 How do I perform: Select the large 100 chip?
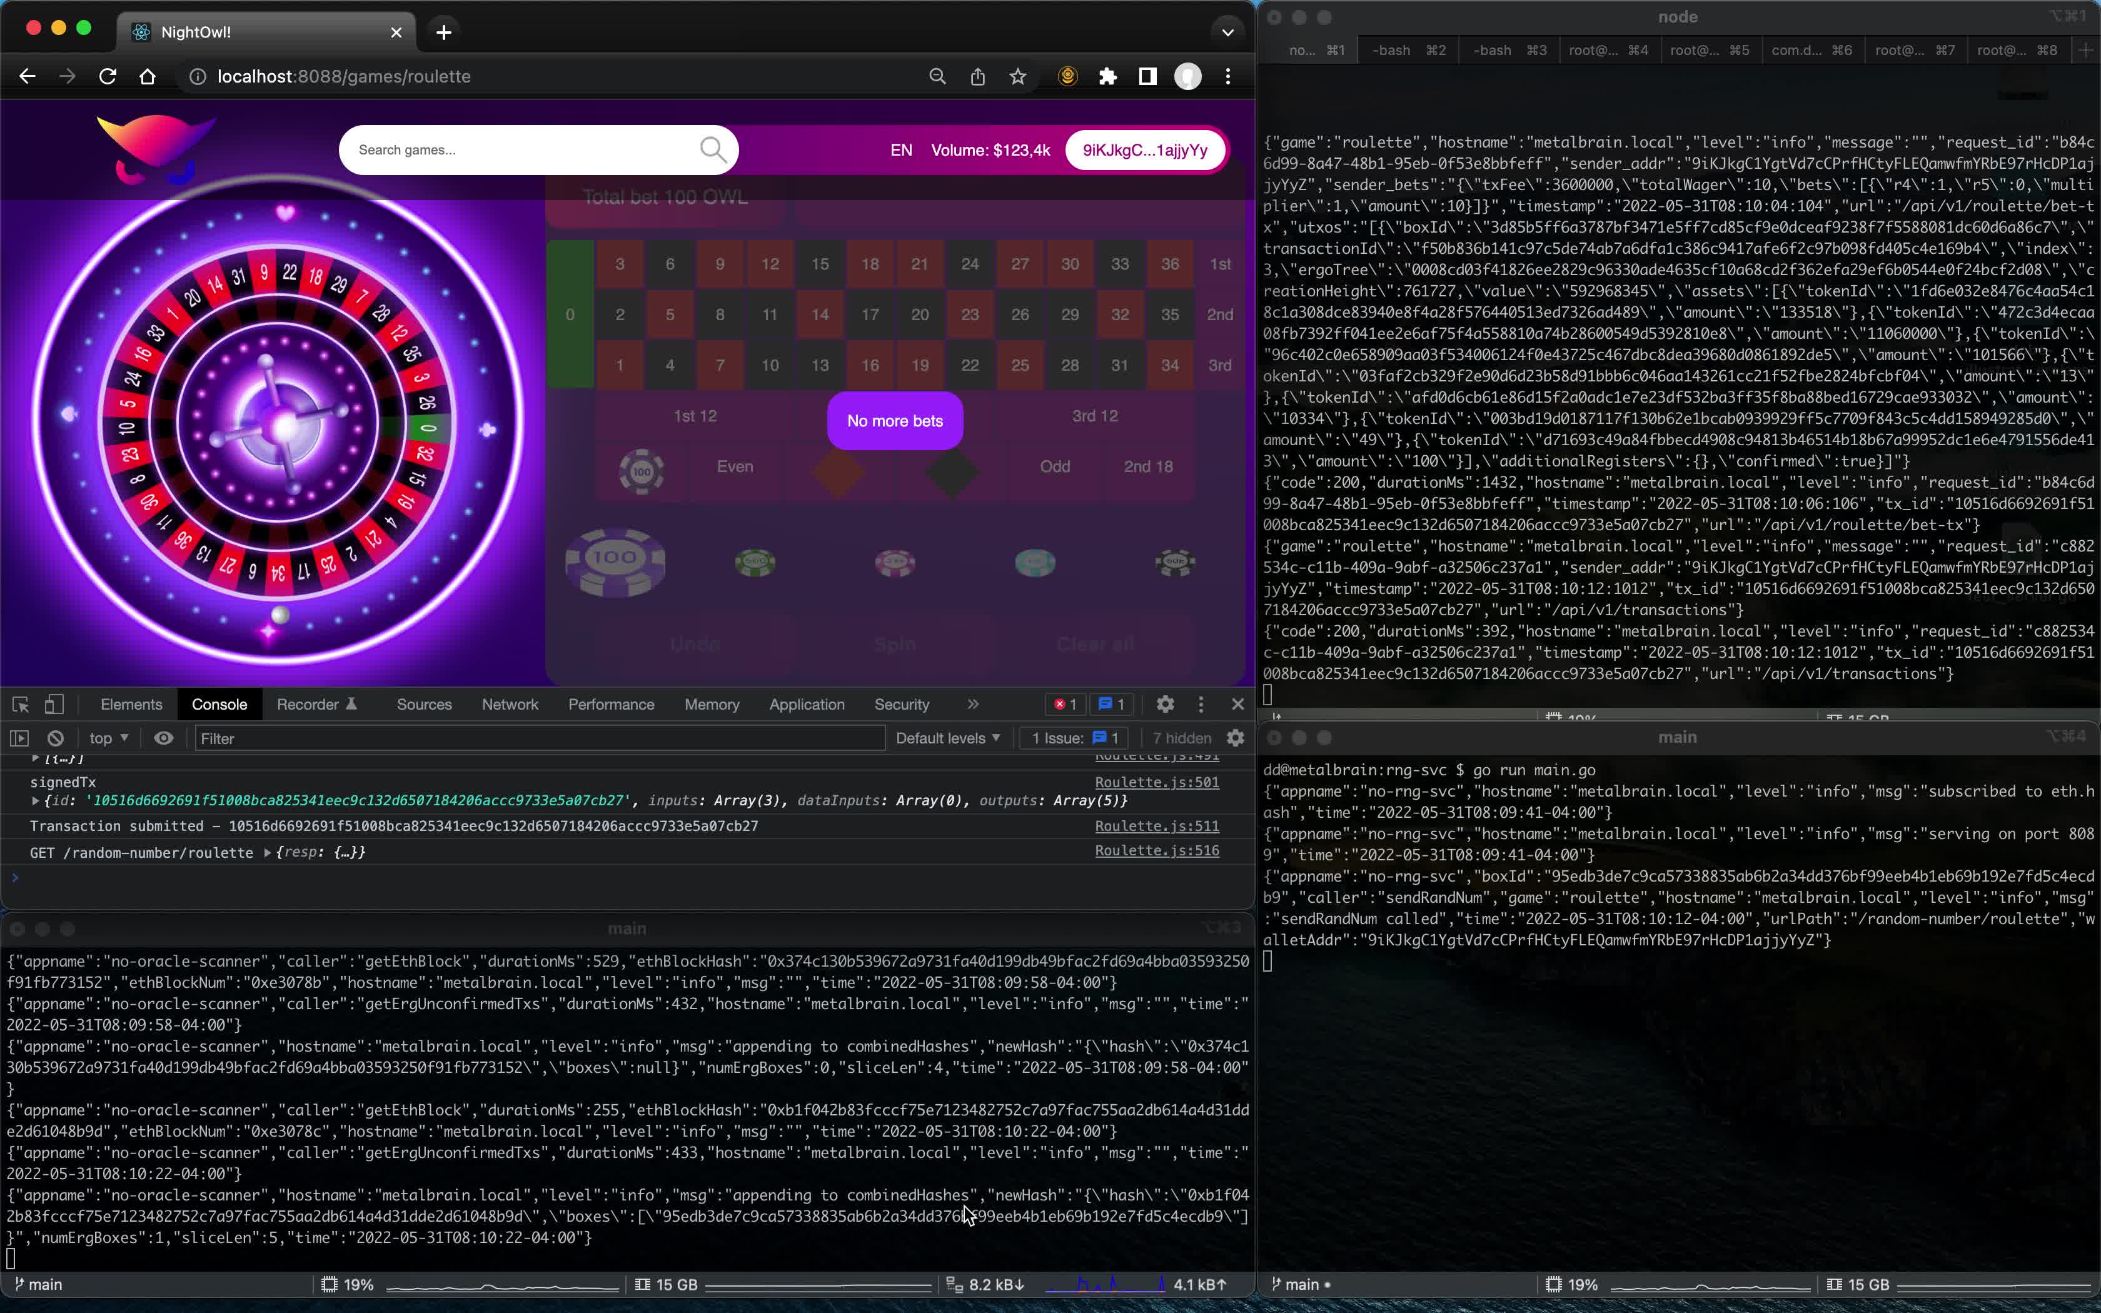tap(615, 562)
